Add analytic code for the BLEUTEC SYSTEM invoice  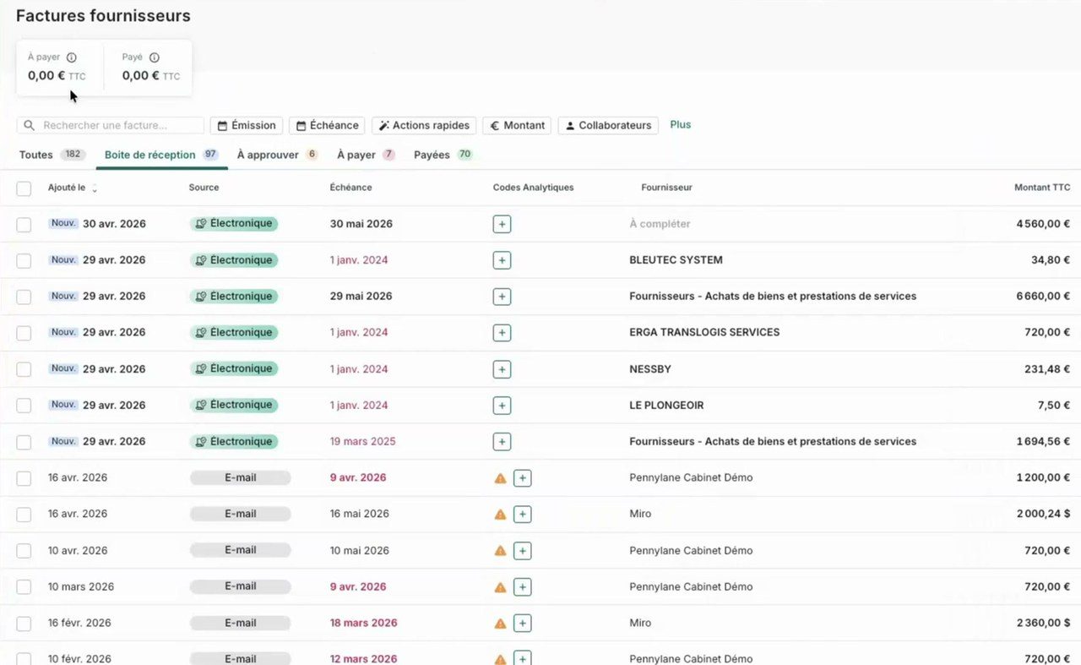(502, 260)
